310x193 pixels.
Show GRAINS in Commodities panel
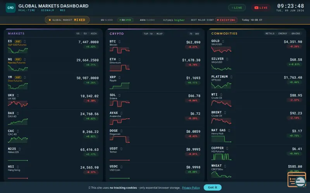tap(296, 34)
